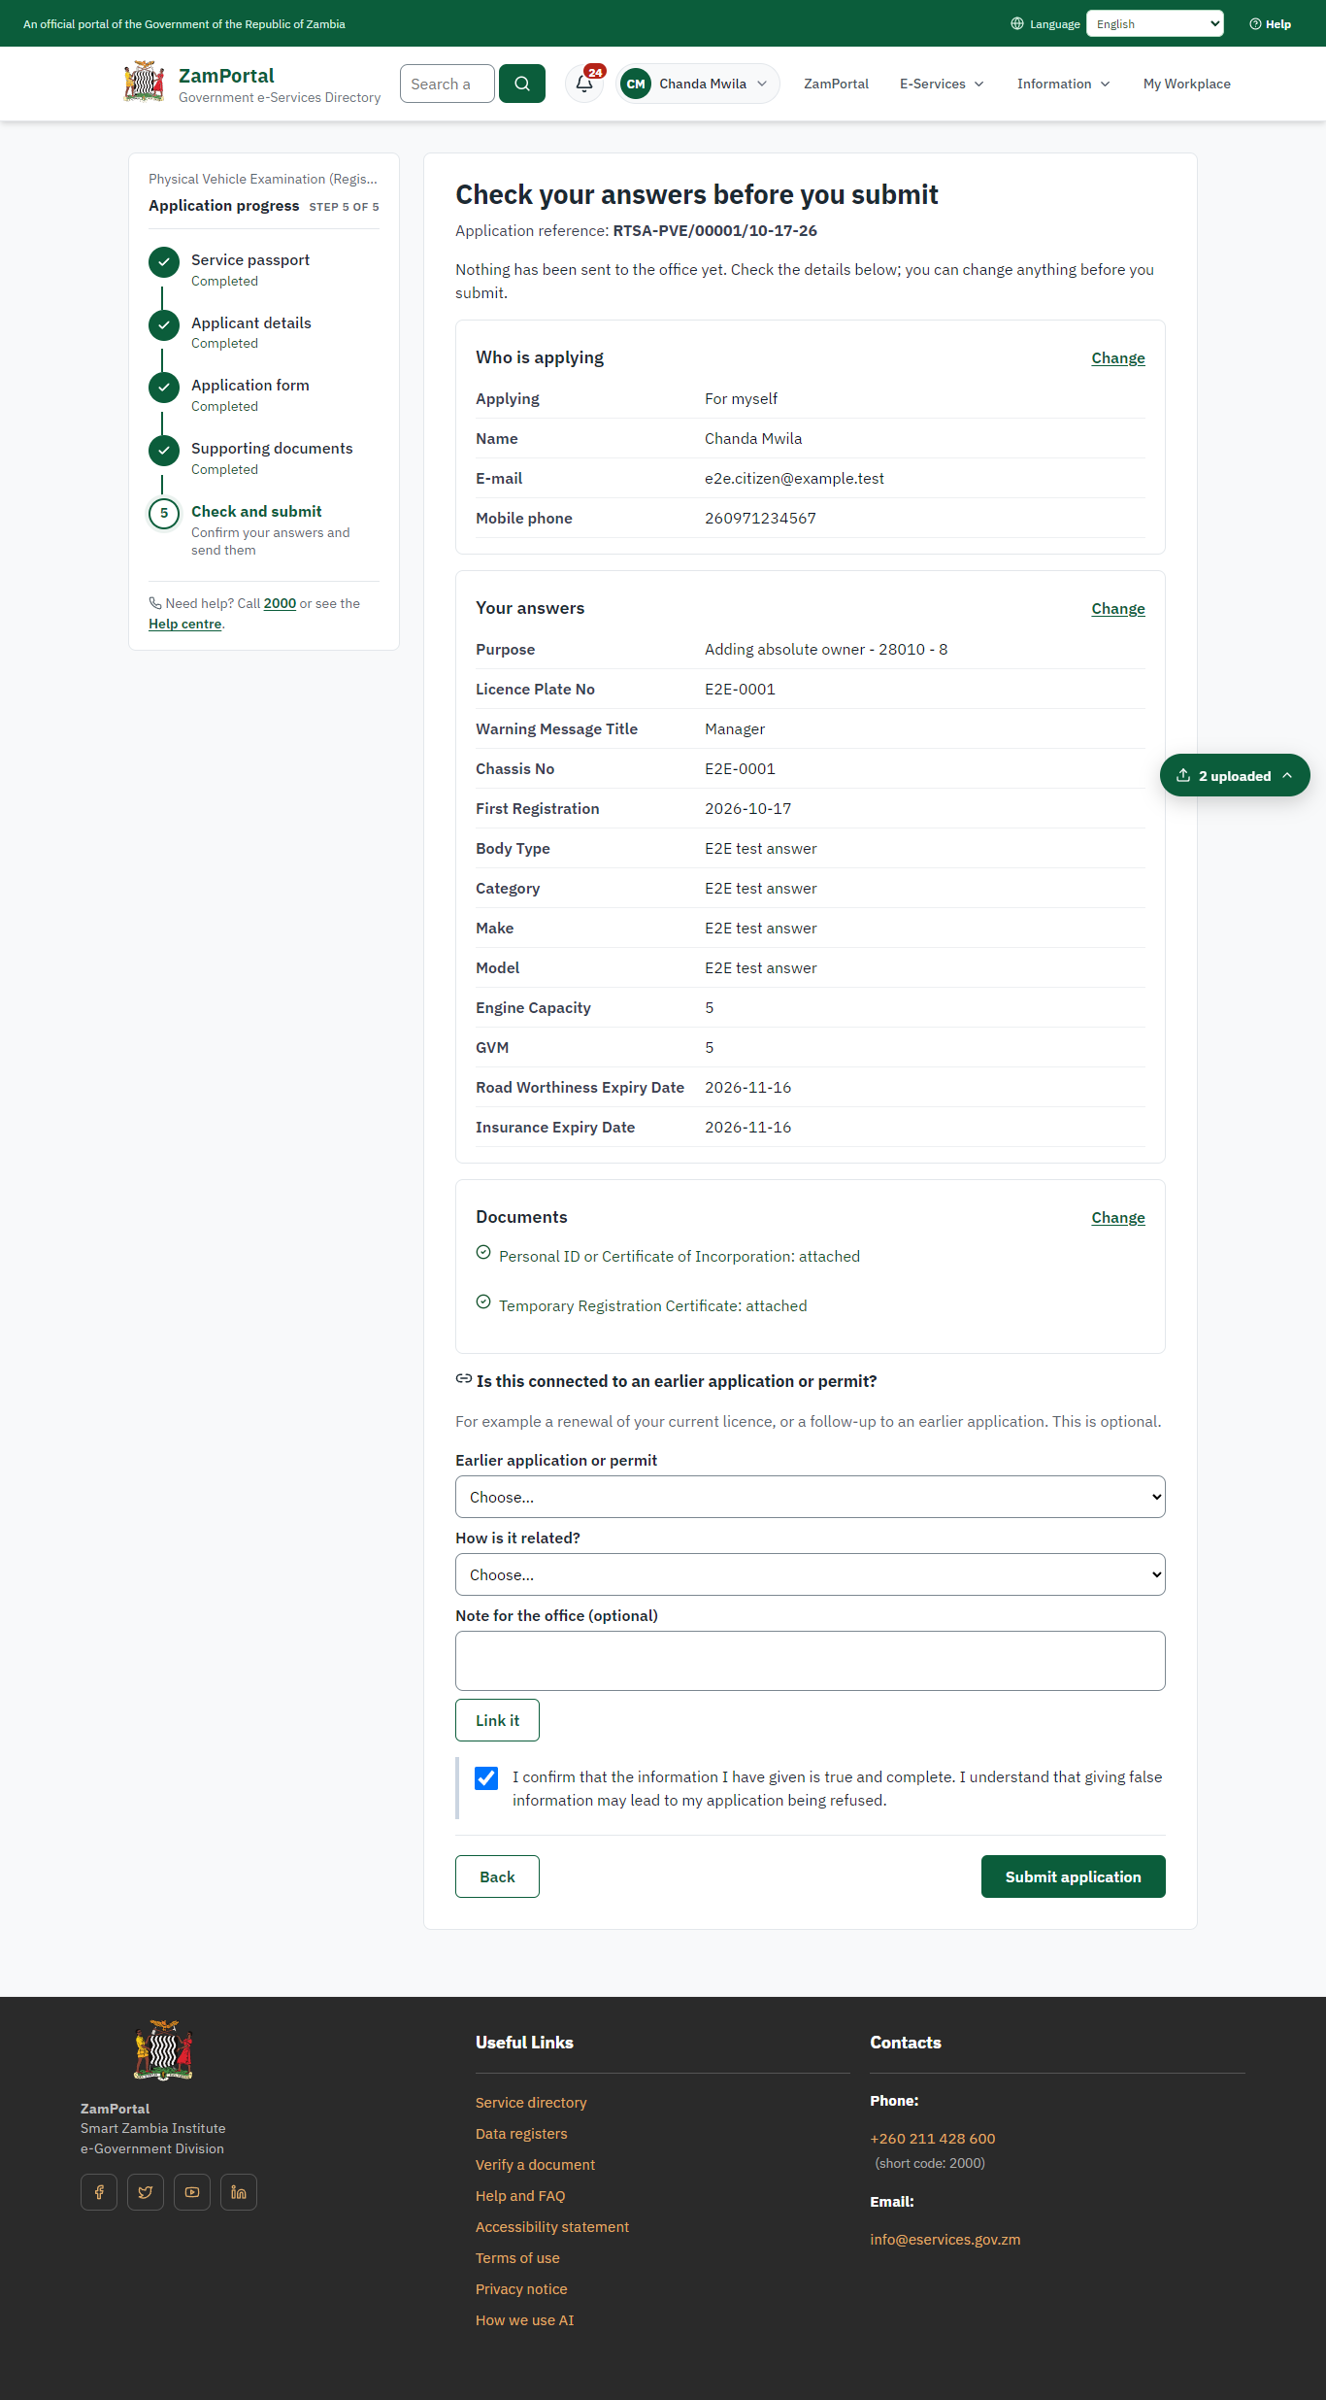The width and height of the screenshot is (1326, 2400).
Task: Click the 2000 call link
Action: tap(280, 603)
